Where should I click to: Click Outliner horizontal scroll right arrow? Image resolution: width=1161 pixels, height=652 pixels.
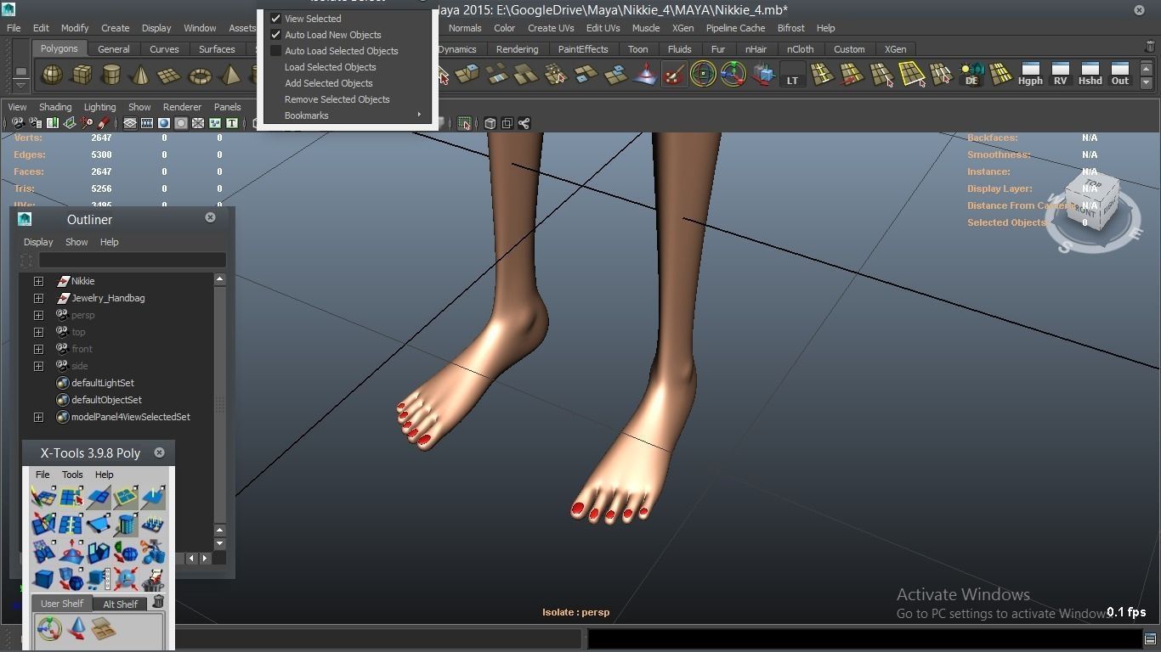(205, 558)
